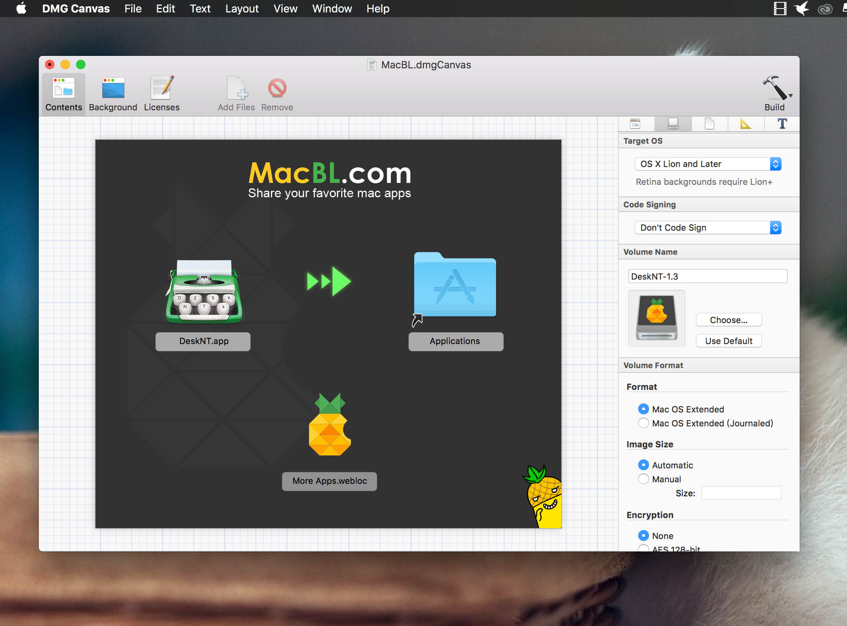Open the Build dropdown arrow
The height and width of the screenshot is (626, 847).
tap(791, 96)
